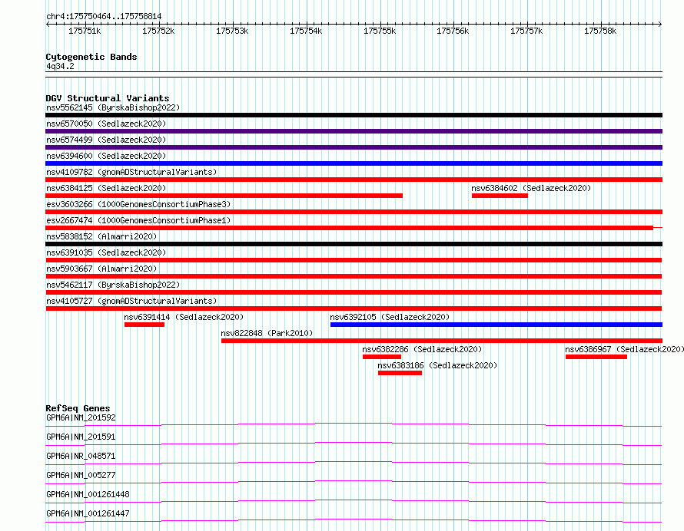684x531 pixels.
Task: Select the nsv6384125 (Sedlazeck2020) label
Action: click(106, 188)
